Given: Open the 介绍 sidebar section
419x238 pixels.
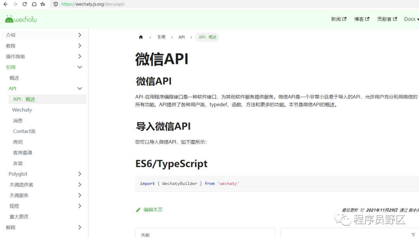Looking at the screenshot, I should (x=11, y=35).
